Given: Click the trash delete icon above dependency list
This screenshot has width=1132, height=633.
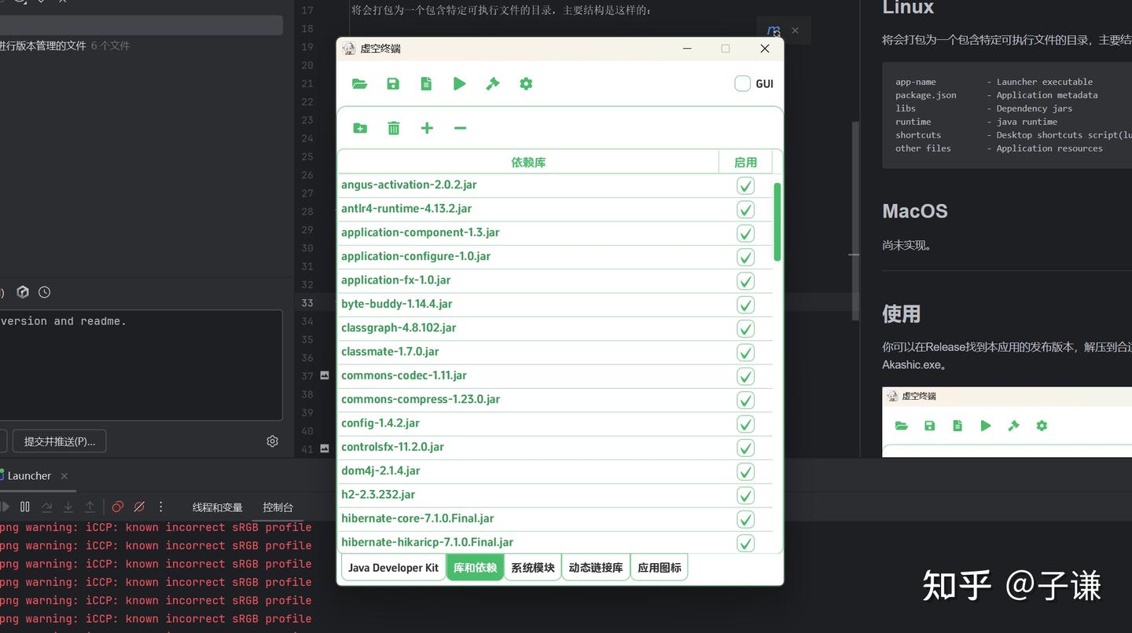Looking at the screenshot, I should click(394, 128).
